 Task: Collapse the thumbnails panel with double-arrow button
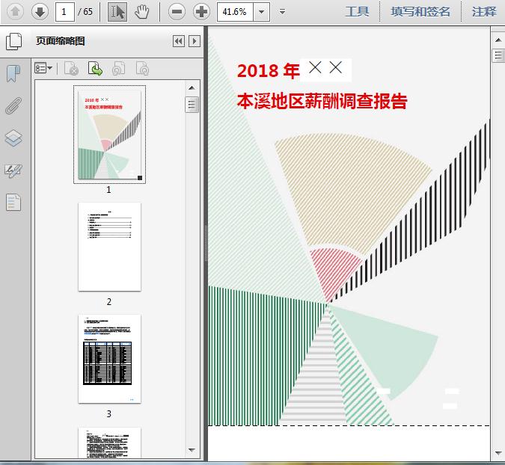[179, 41]
